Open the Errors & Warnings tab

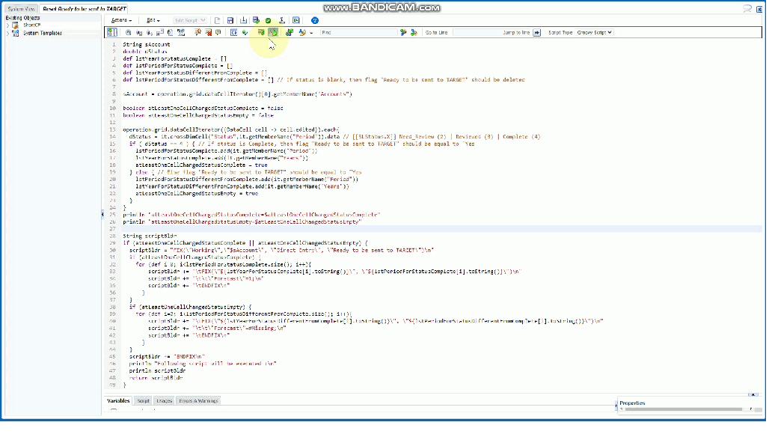click(198, 401)
